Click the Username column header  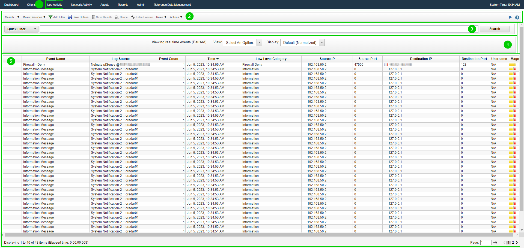(x=499, y=59)
